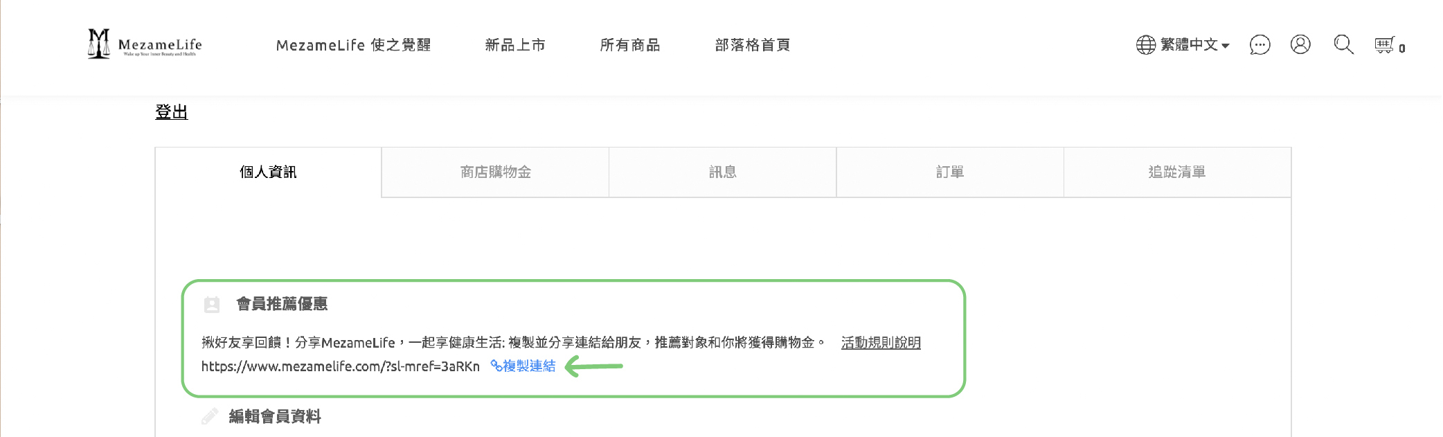Image resolution: width=1443 pixels, height=437 pixels.
Task: Go to 新品上市 menu
Action: point(515,45)
